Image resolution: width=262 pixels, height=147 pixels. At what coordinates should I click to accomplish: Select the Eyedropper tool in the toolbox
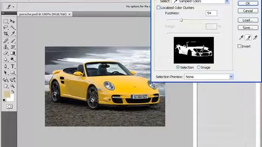click(13, 33)
